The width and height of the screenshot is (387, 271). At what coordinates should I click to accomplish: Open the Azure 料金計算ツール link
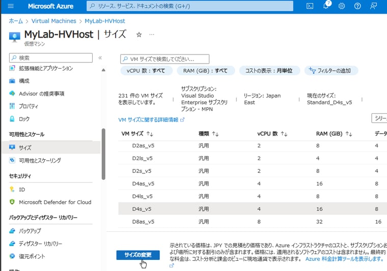pyautogui.click(x=345, y=259)
